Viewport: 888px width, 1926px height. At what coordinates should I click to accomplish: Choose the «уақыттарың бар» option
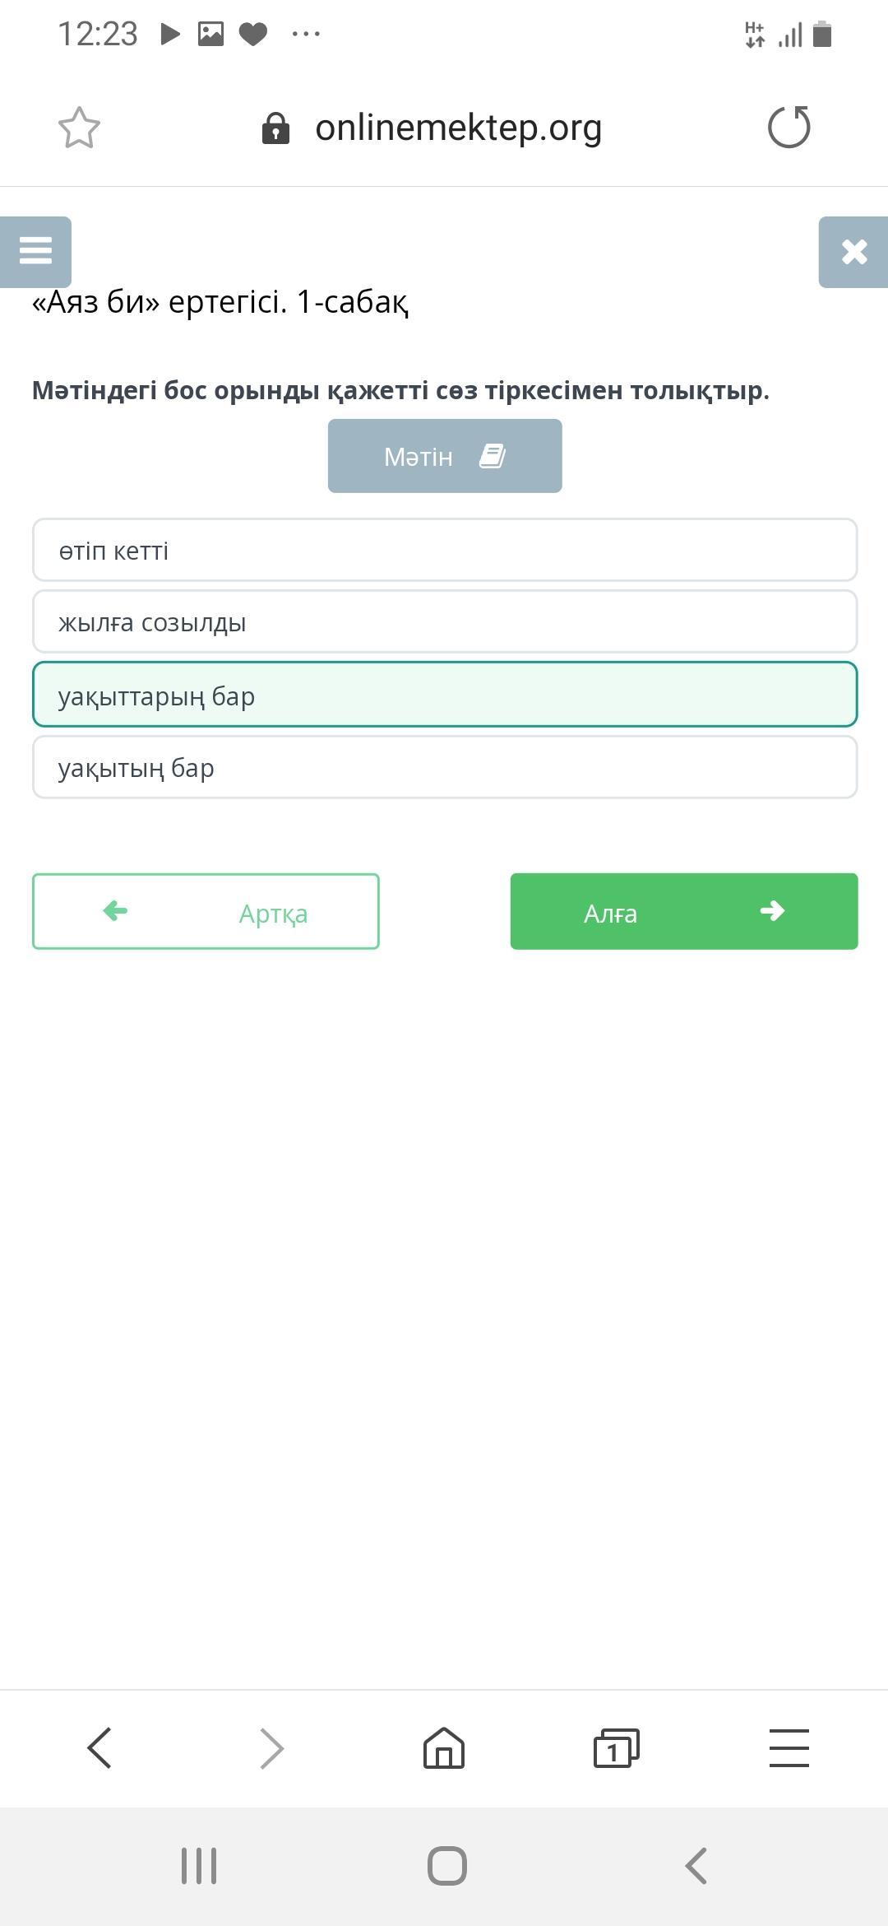[x=445, y=695]
